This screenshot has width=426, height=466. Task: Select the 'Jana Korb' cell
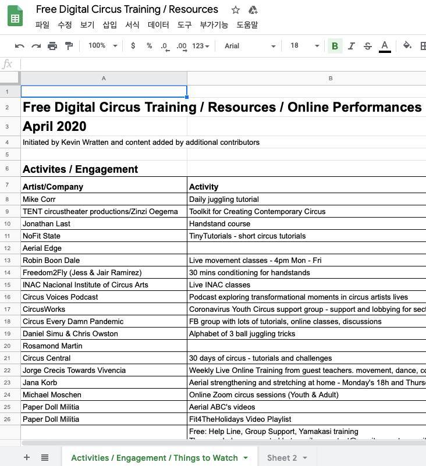point(104,382)
